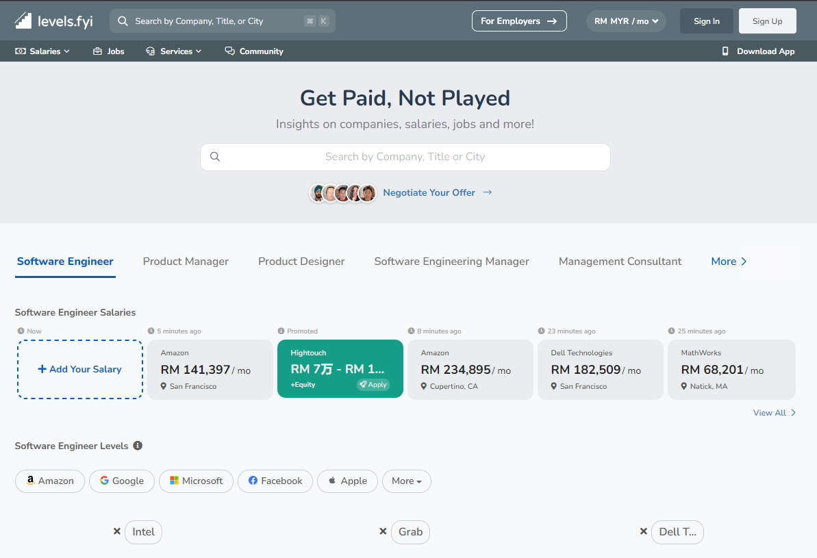Click the arrow next to Negotiate Your Offer
Screen dimensions: 817x558
coord(487,192)
